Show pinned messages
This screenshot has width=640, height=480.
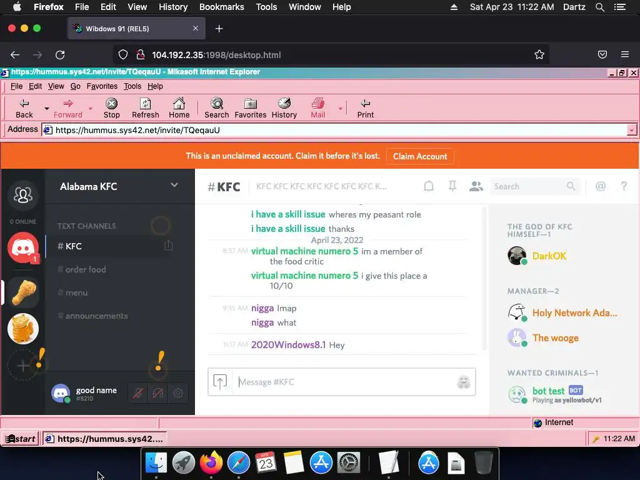click(452, 186)
